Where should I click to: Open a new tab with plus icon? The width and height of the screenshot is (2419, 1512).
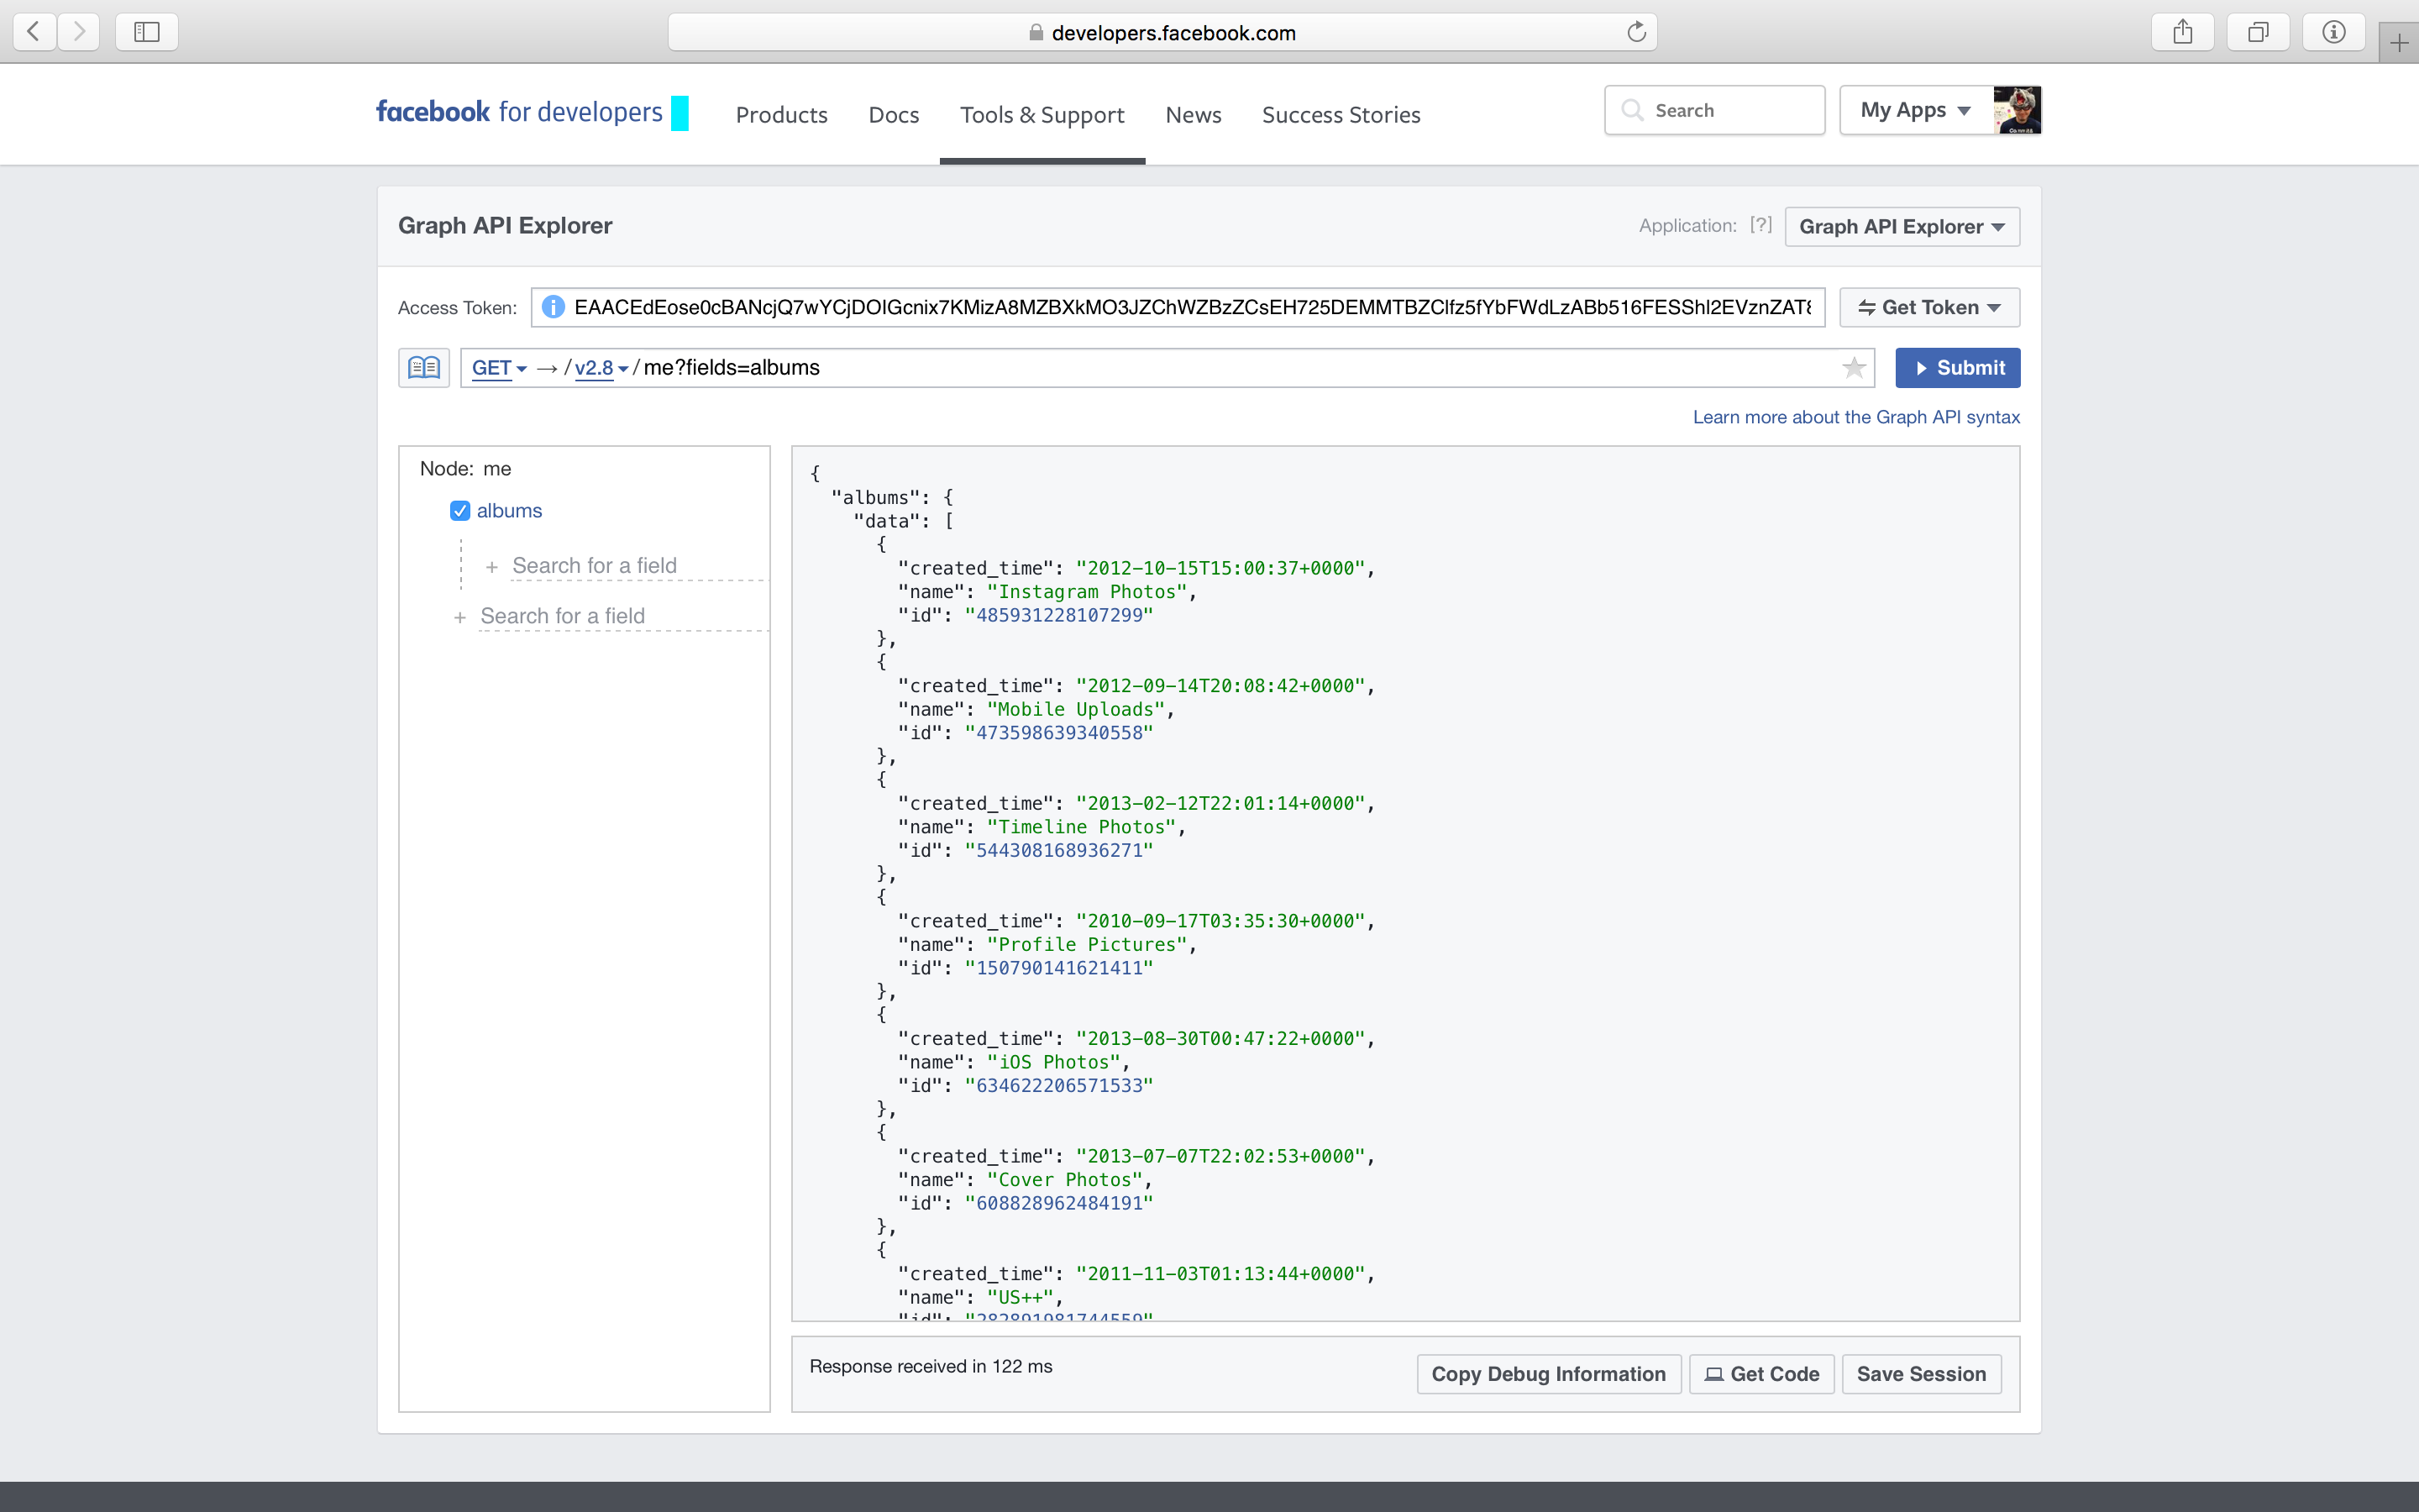pyautogui.click(x=2399, y=43)
